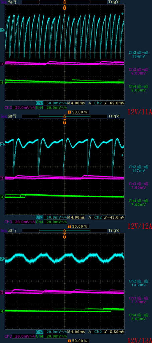Click the 執行 run status in 12V/11A capture

(x=12, y=2)
